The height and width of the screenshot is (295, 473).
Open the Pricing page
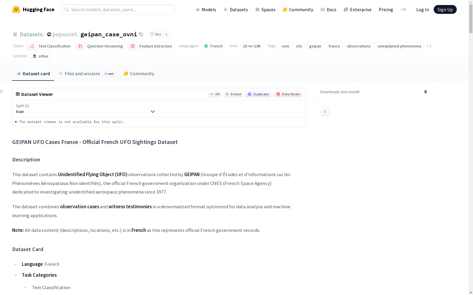(386, 9)
